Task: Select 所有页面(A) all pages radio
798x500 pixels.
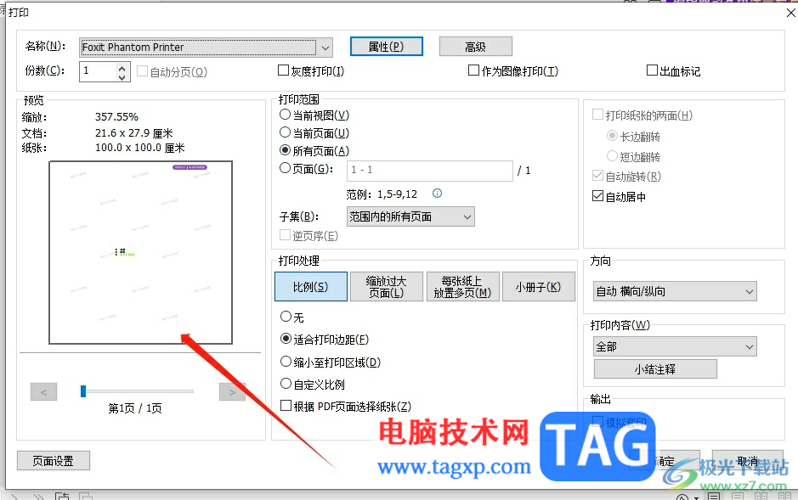Action: click(285, 150)
